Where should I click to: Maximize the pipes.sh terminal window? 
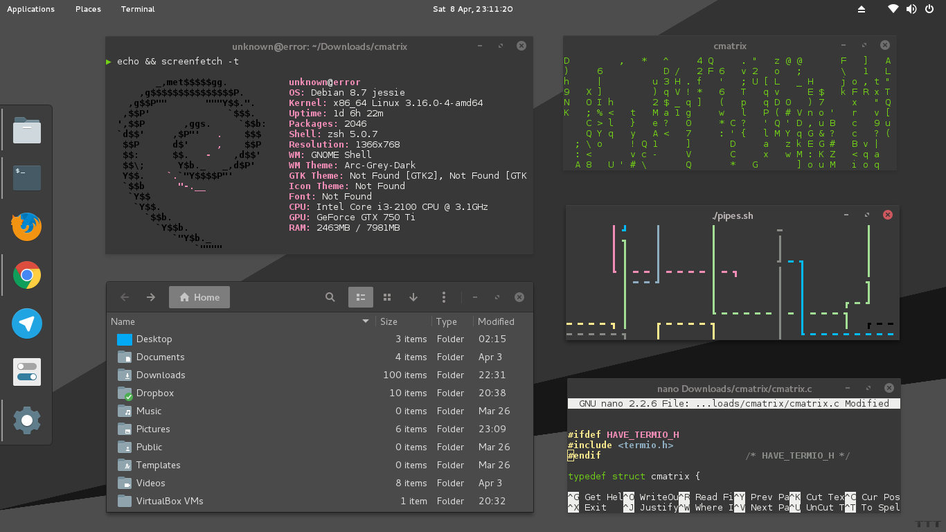(x=866, y=215)
